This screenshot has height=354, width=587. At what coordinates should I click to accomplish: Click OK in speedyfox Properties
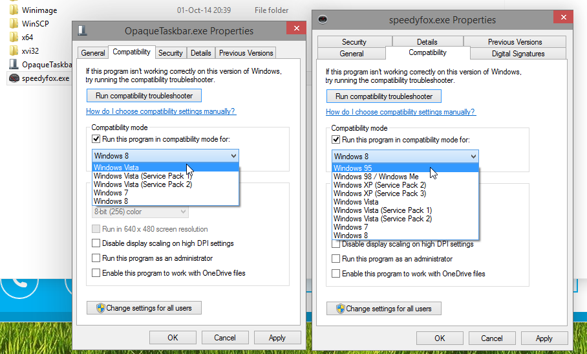(x=440, y=338)
